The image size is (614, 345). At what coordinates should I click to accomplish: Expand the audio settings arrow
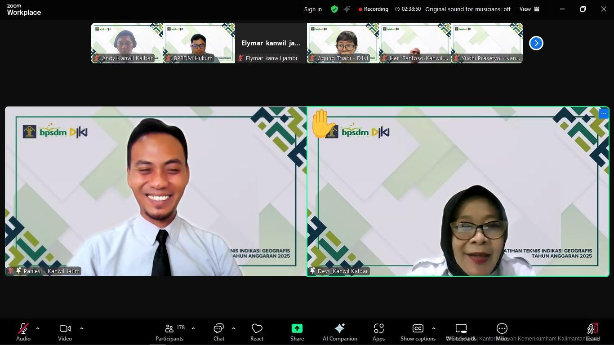pyautogui.click(x=38, y=328)
